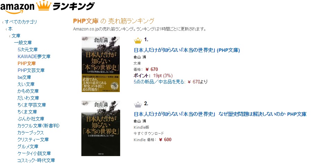Screen dimensions: 312x163
Task: Click the silver crown icon beside rank 2
Action: 138,105
